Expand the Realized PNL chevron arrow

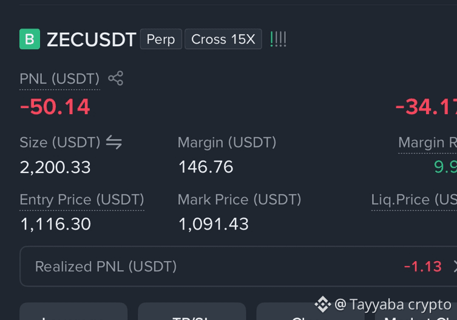click(x=455, y=267)
